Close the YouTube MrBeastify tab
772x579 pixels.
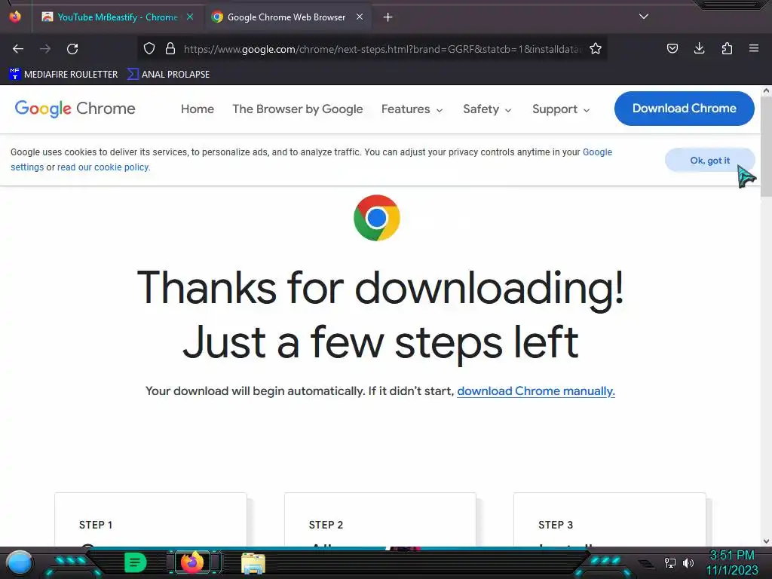(190, 17)
